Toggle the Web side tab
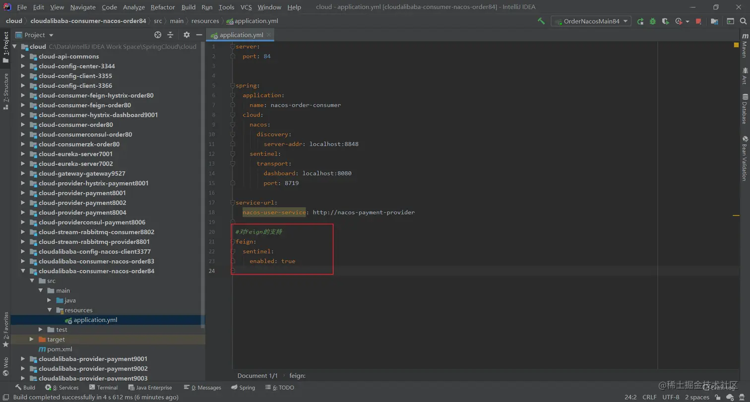Image resolution: width=750 pixels, height=402 pixels. 5,366
